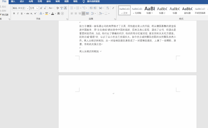The image size is (208, 128).
Task: Align text left
Action: coord(72,13)
